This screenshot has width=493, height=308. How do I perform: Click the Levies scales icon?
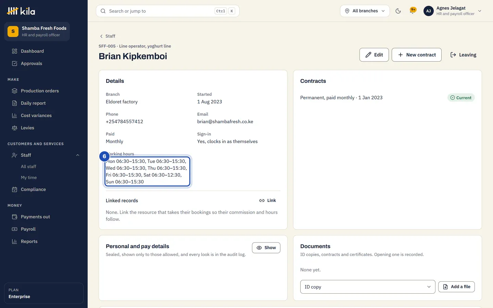14,128
